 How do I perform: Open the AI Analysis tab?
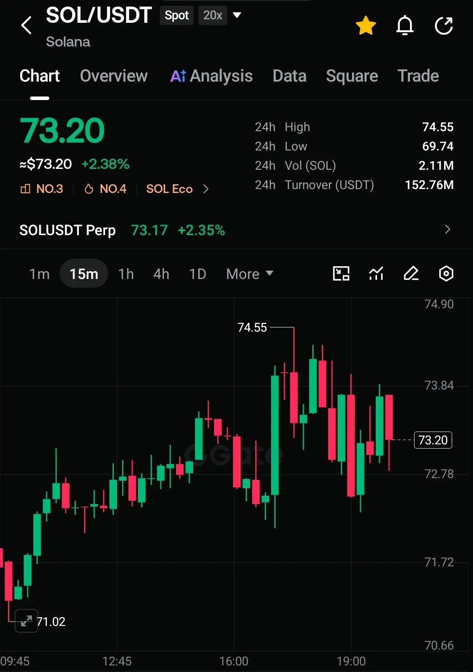tap(212, 76)
